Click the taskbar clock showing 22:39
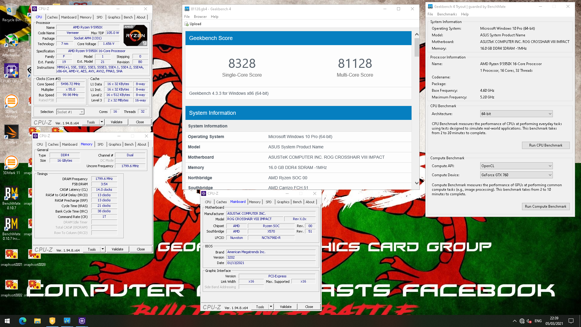Image resolution: width=581 pixels, height=327 pixels. (x=554, y=321)
